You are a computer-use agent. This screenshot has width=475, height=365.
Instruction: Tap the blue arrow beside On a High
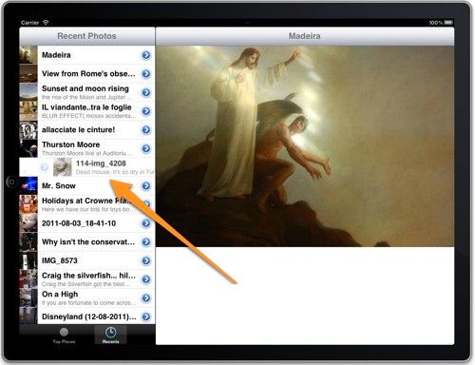click(146, 298)
